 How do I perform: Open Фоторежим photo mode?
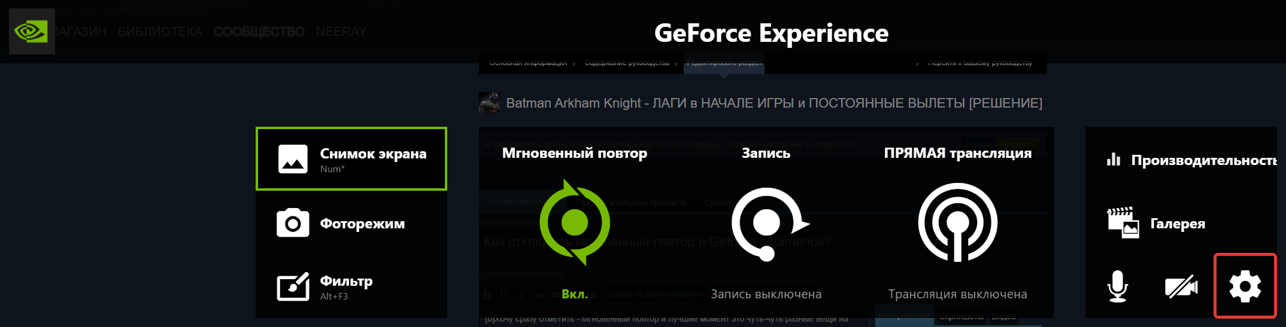[351, 223]
